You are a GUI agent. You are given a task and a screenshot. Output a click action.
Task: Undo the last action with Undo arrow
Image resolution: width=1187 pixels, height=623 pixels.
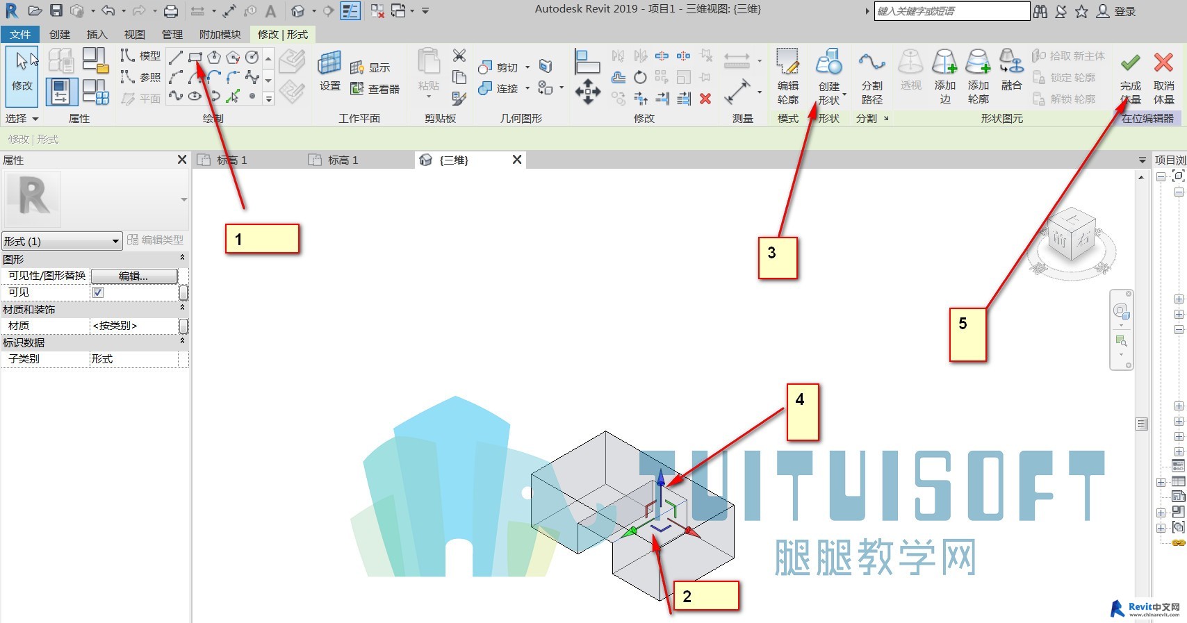[x=108, y=11]
